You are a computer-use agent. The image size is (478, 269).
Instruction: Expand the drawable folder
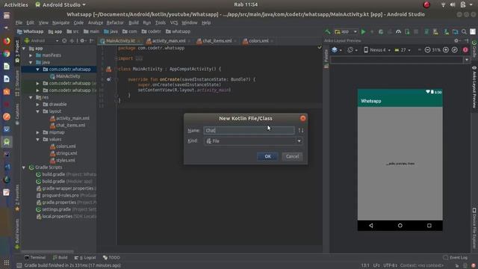click(38, 105)
